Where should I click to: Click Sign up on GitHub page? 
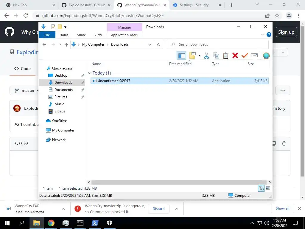286,32
